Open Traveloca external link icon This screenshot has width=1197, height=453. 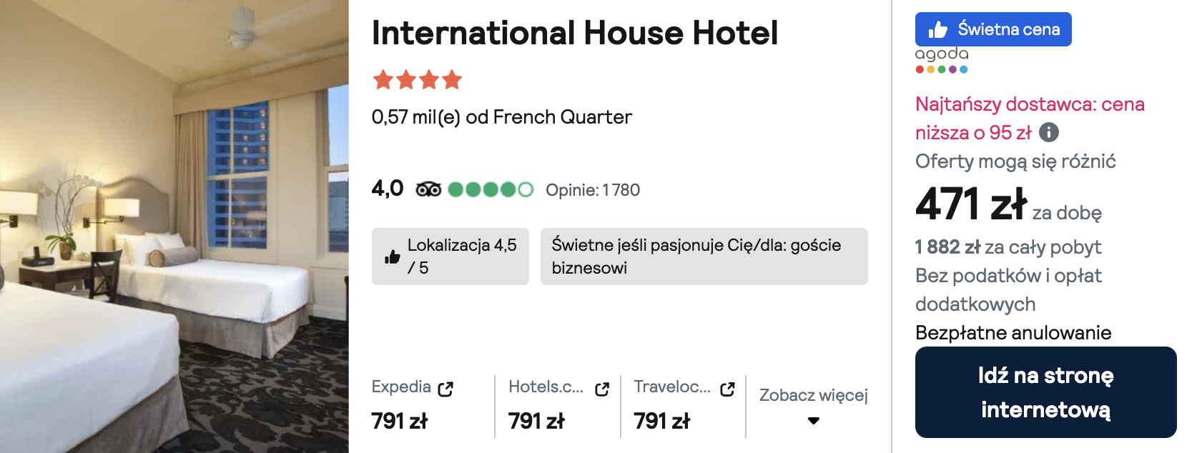coord(727,389)
